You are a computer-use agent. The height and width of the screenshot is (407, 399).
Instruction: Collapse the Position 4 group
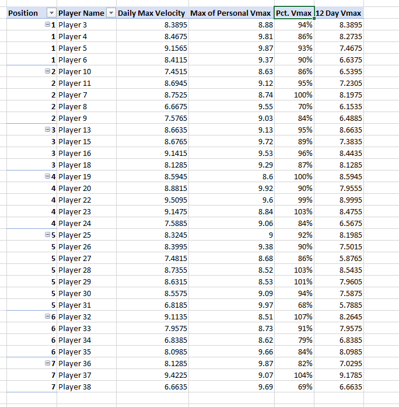(x=47, y=176)
